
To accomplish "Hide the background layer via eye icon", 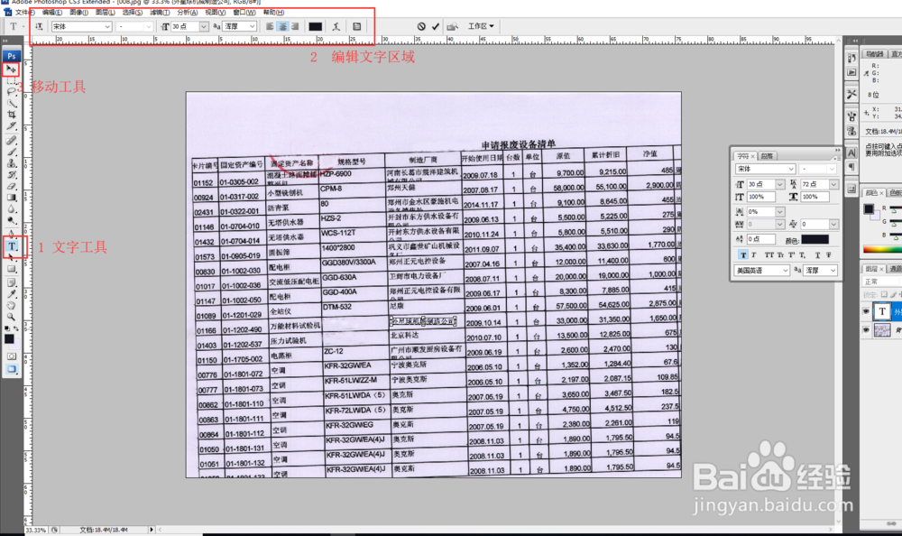I will click(x=866, y=330).
